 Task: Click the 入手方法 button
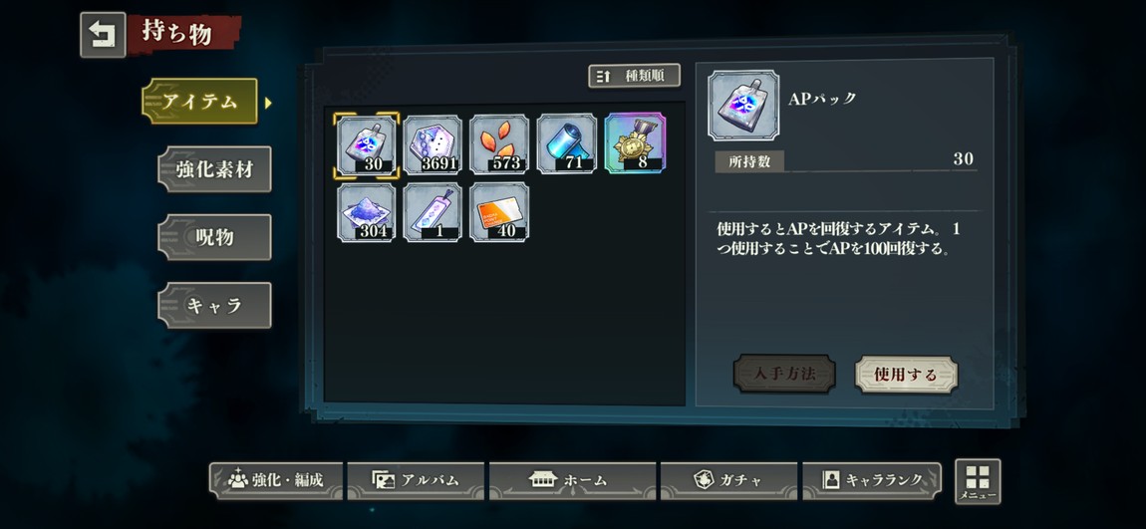coord(784,375)
